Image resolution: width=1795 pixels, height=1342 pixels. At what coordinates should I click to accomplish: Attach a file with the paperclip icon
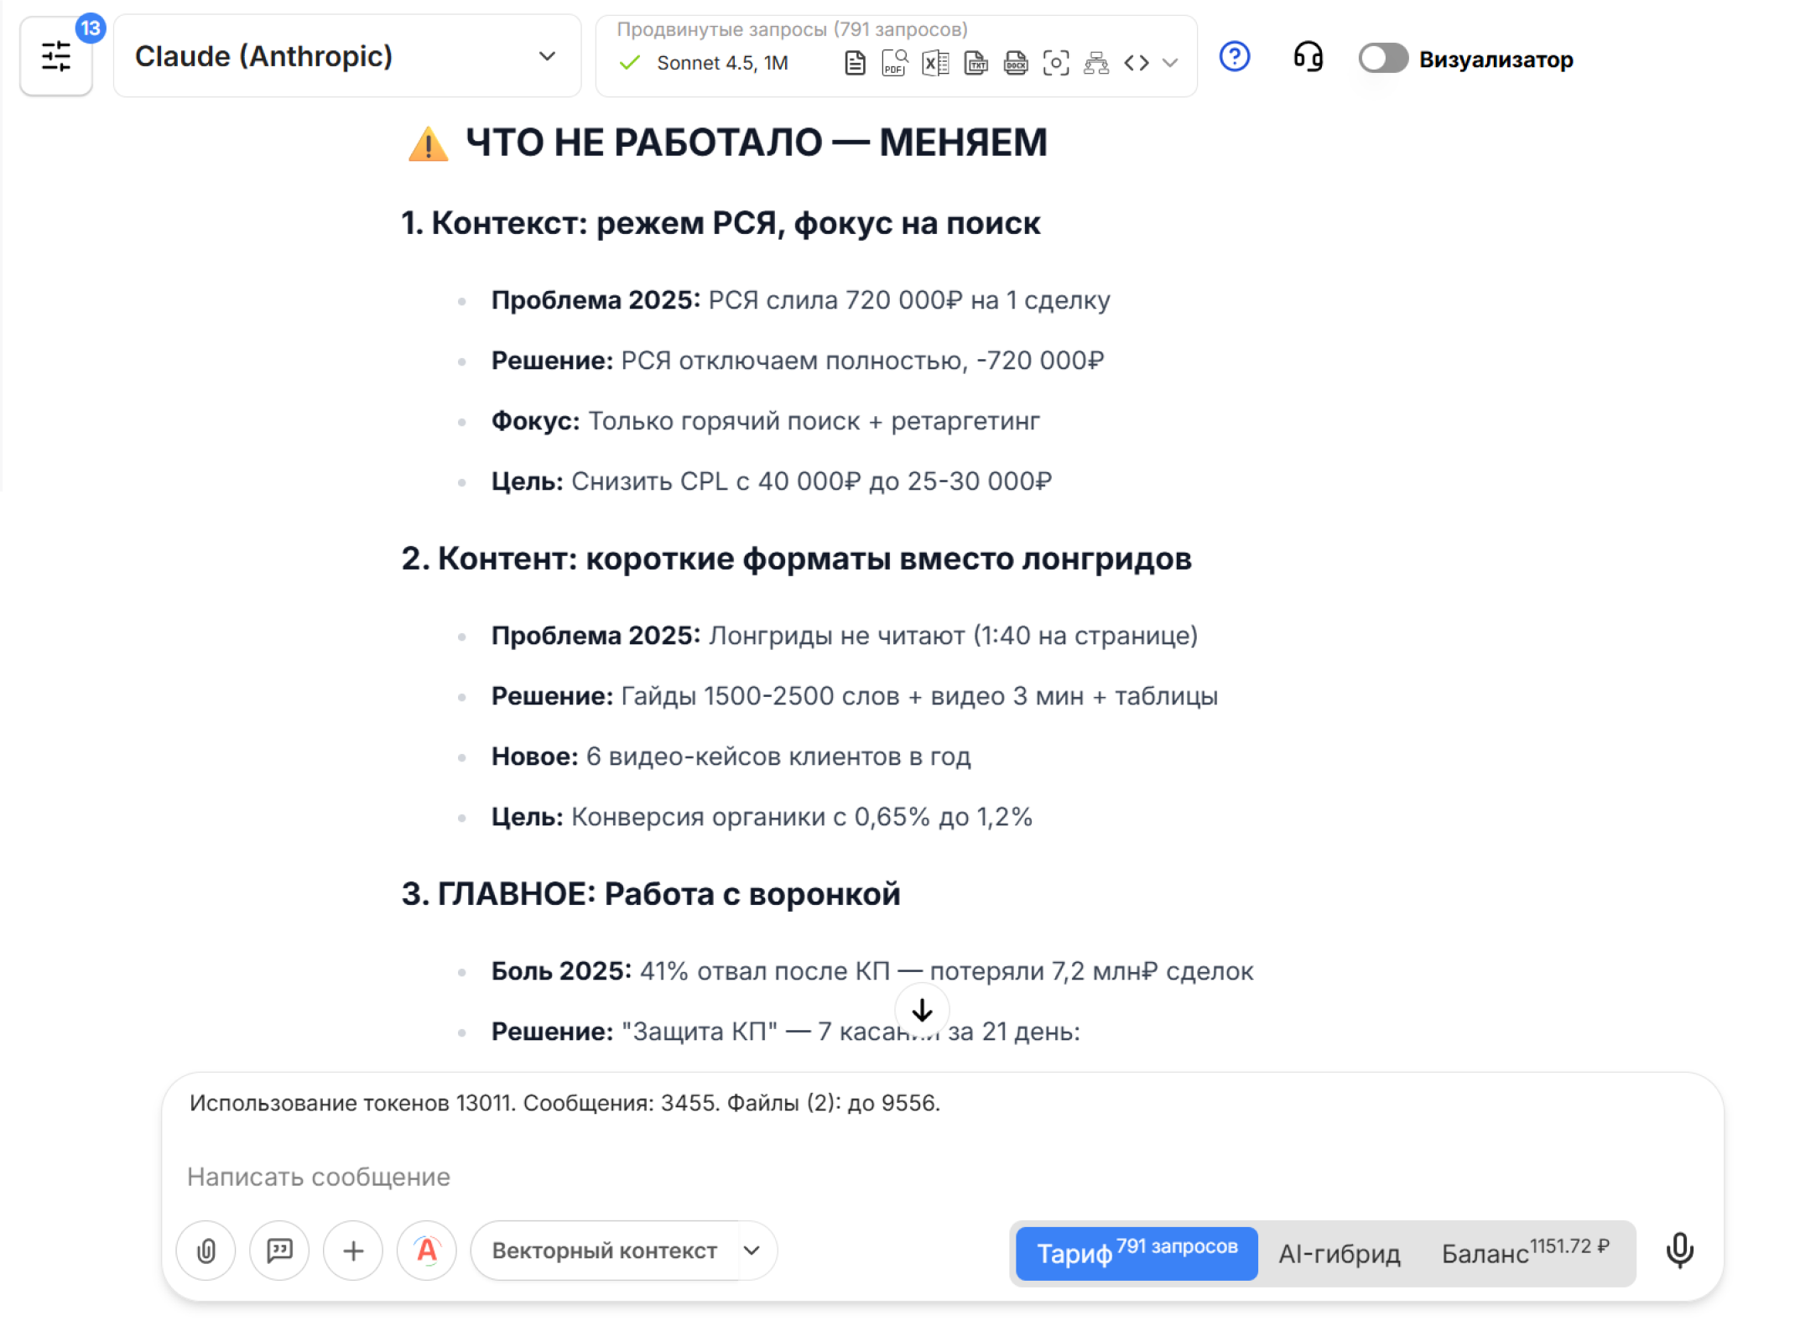tap(206, 1251)
